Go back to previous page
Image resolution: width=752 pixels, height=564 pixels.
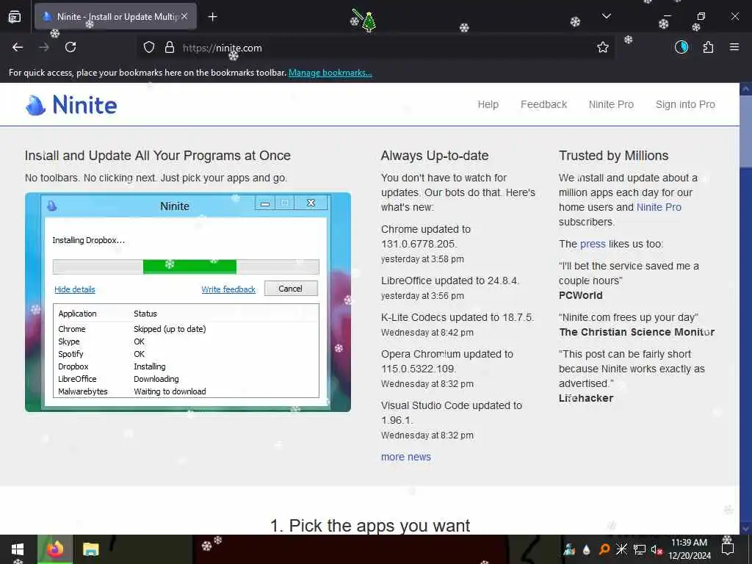tap(18, 47)
